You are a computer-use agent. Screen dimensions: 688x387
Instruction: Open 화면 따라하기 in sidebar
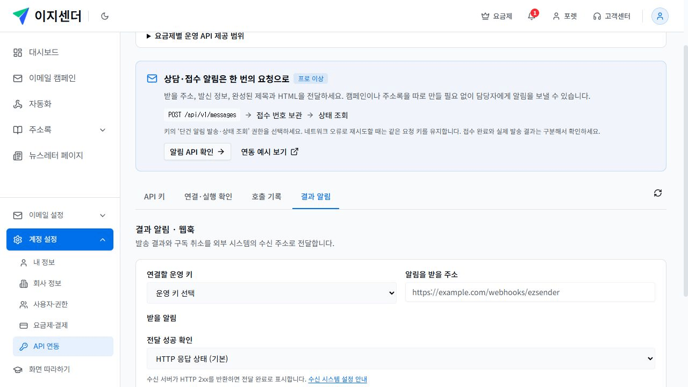coord(60,369)
